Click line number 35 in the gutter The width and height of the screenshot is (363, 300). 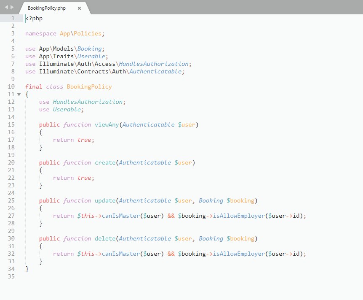[11, 276]
